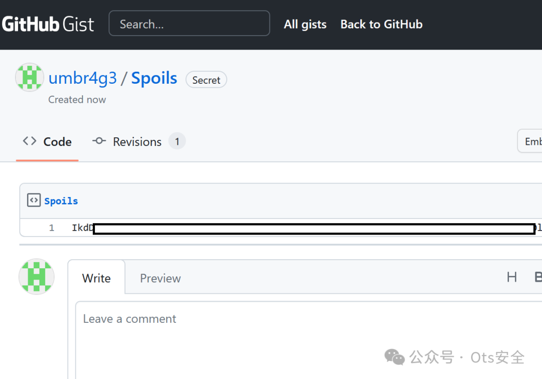The width and height of the screenshot is (542, 379).
Task: Click the Revisions commit icon
Action: point(99,141)
